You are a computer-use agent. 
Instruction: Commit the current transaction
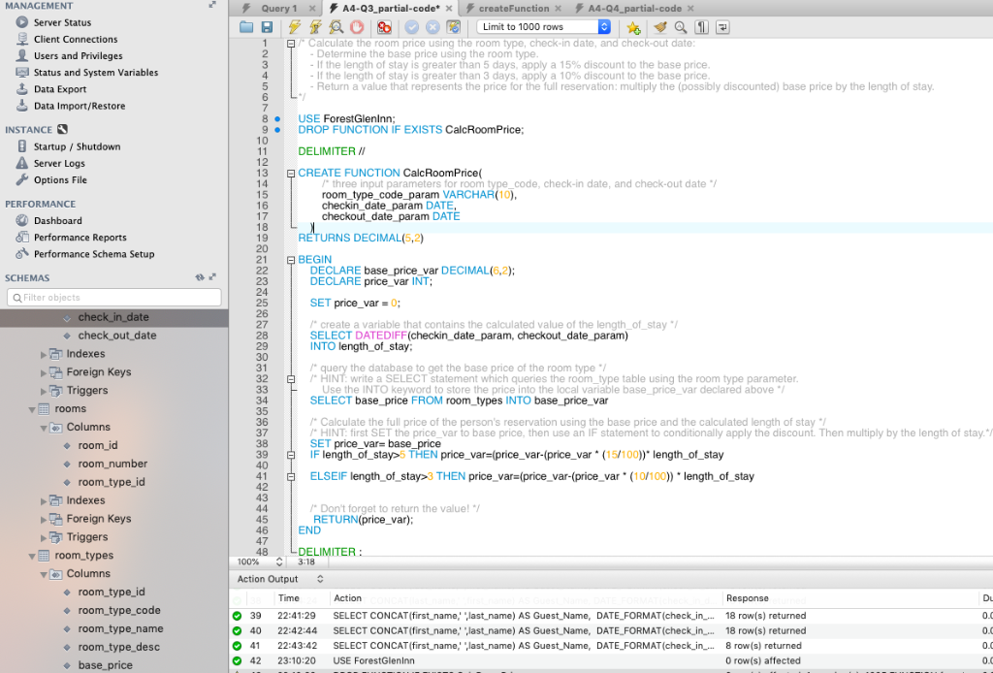tap(411, 27)
